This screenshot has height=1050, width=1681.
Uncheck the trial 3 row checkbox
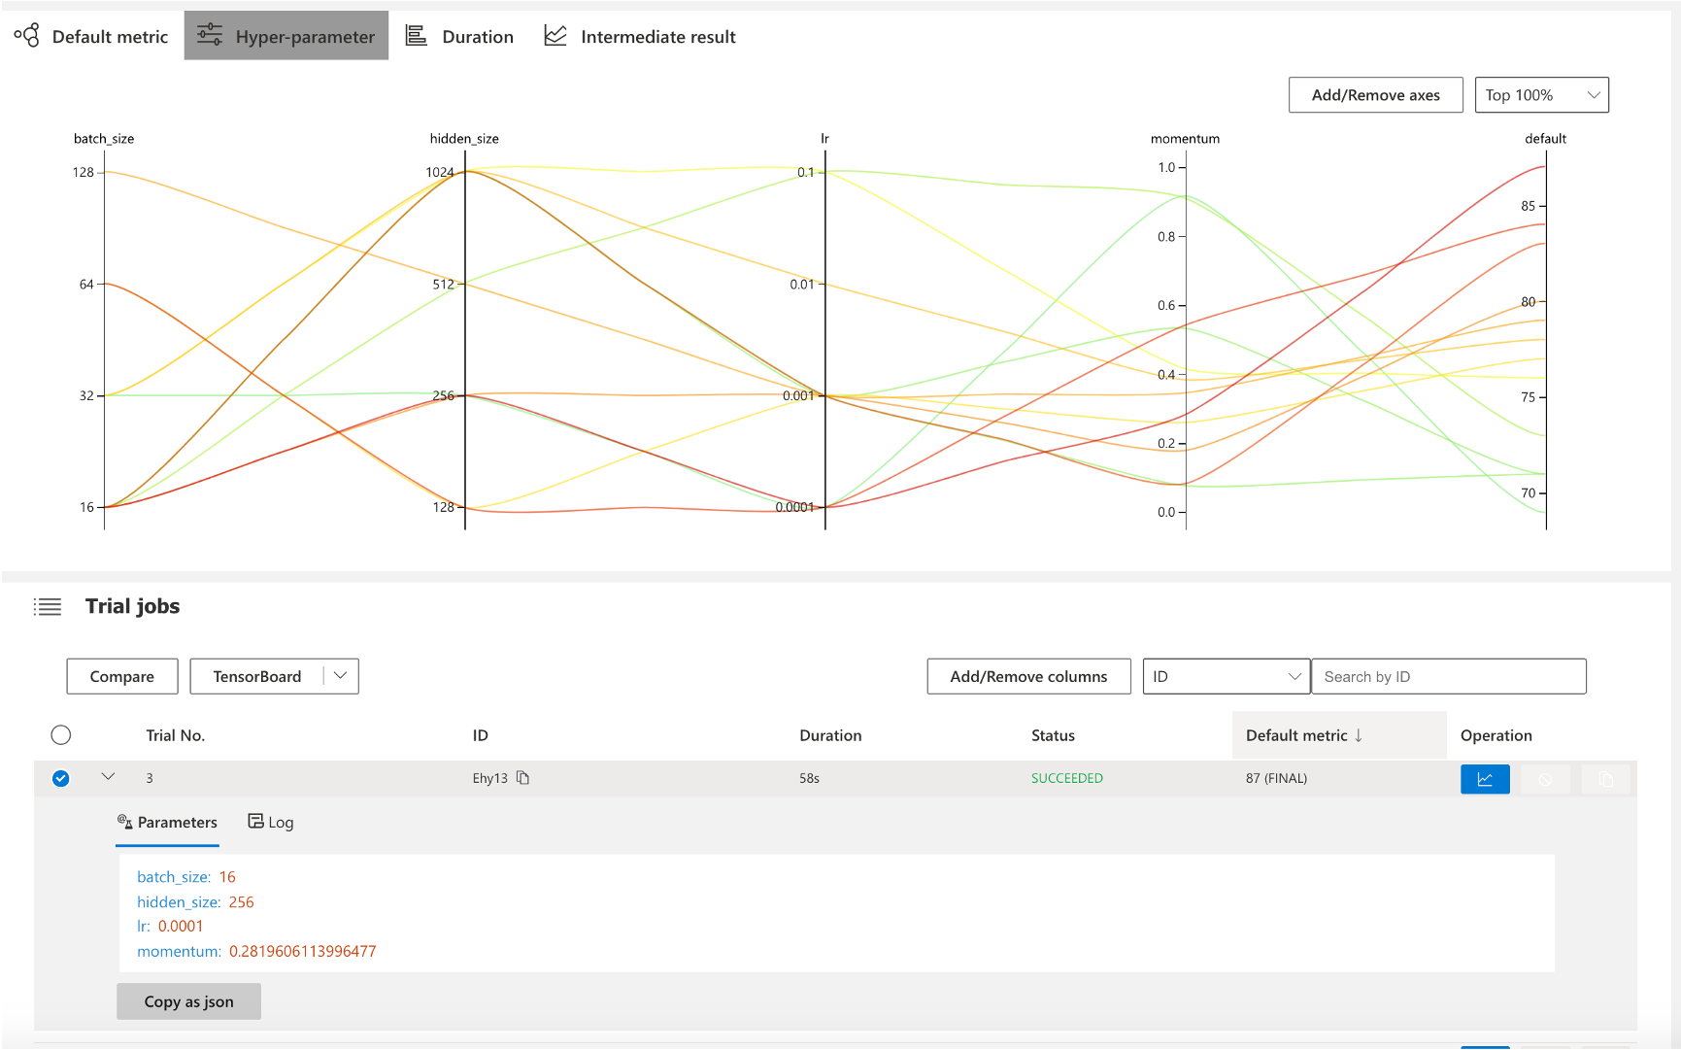pos(61,778)
